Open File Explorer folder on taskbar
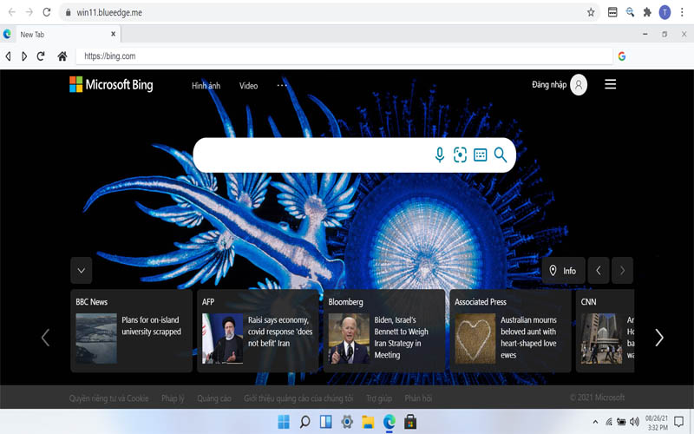This screenshot has height=434, width=694. point(368,422)
